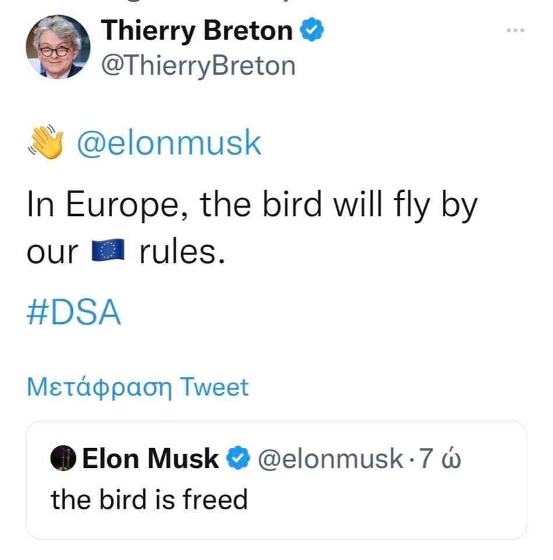
Task: Click the waving hand emoji
Action: [46, 142]
